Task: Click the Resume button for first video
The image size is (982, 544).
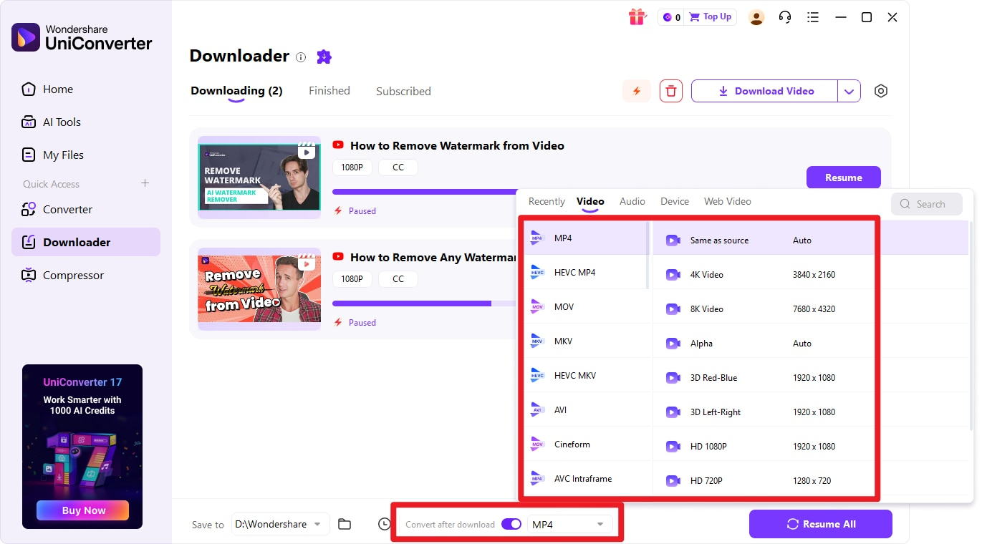Action: (x=844, y=178)
